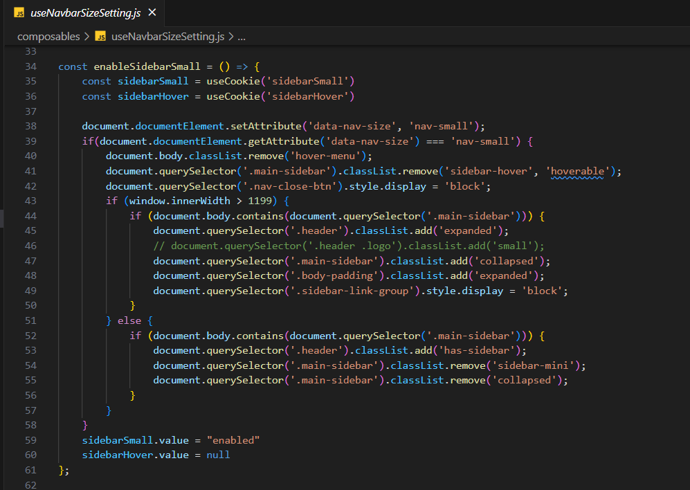Place cursor on enableSidebarSmall function name

147,66
